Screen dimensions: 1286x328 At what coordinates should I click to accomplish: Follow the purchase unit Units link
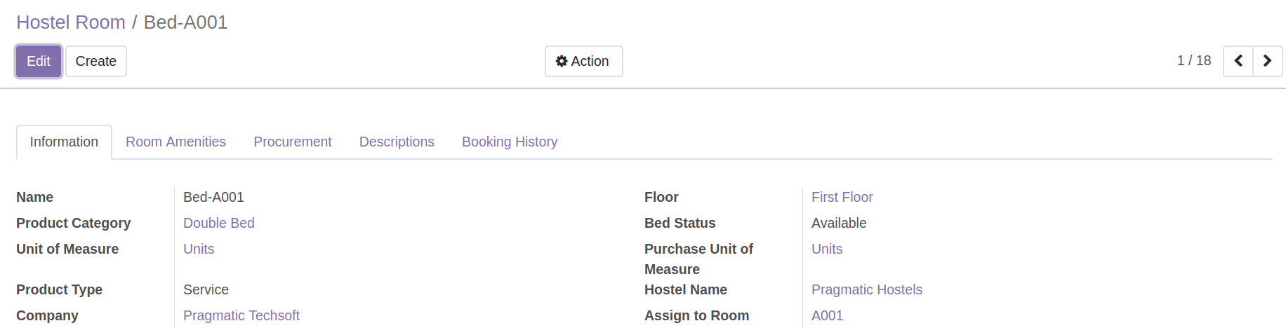coord(827,249)
